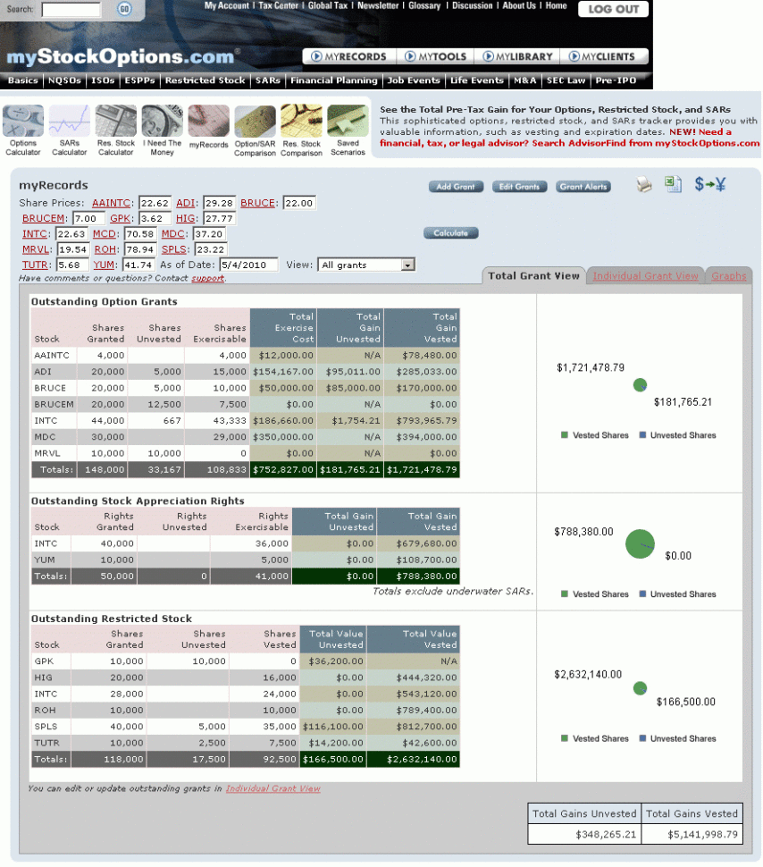Image resolution: width=763 pixels, height=867 pixels.
Task: Go to the Basics section
Action: [x=22, y=80]
